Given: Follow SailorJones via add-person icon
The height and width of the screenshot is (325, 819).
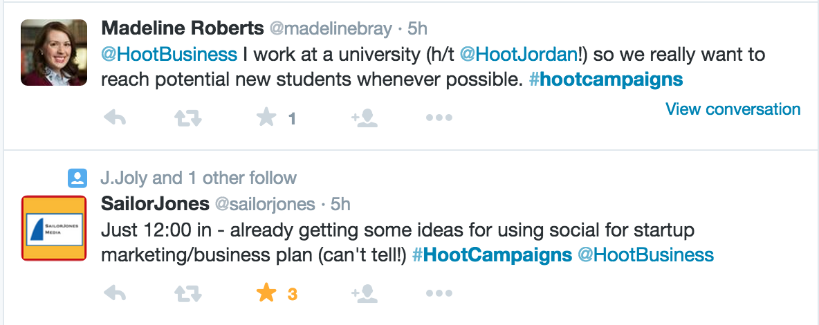Looking at the screenshot, I should point(365,294).
